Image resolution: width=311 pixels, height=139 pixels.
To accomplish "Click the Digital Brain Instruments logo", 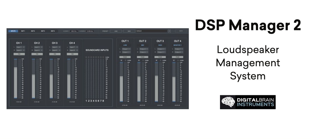I will click(x=248, y=102).
